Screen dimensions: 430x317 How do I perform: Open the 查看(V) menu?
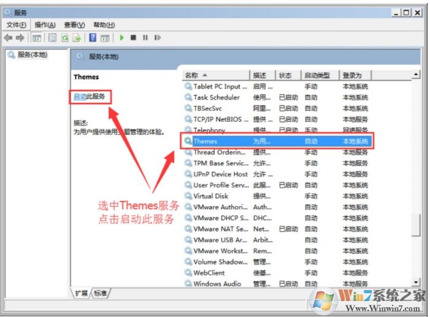(x=74, y=25)
